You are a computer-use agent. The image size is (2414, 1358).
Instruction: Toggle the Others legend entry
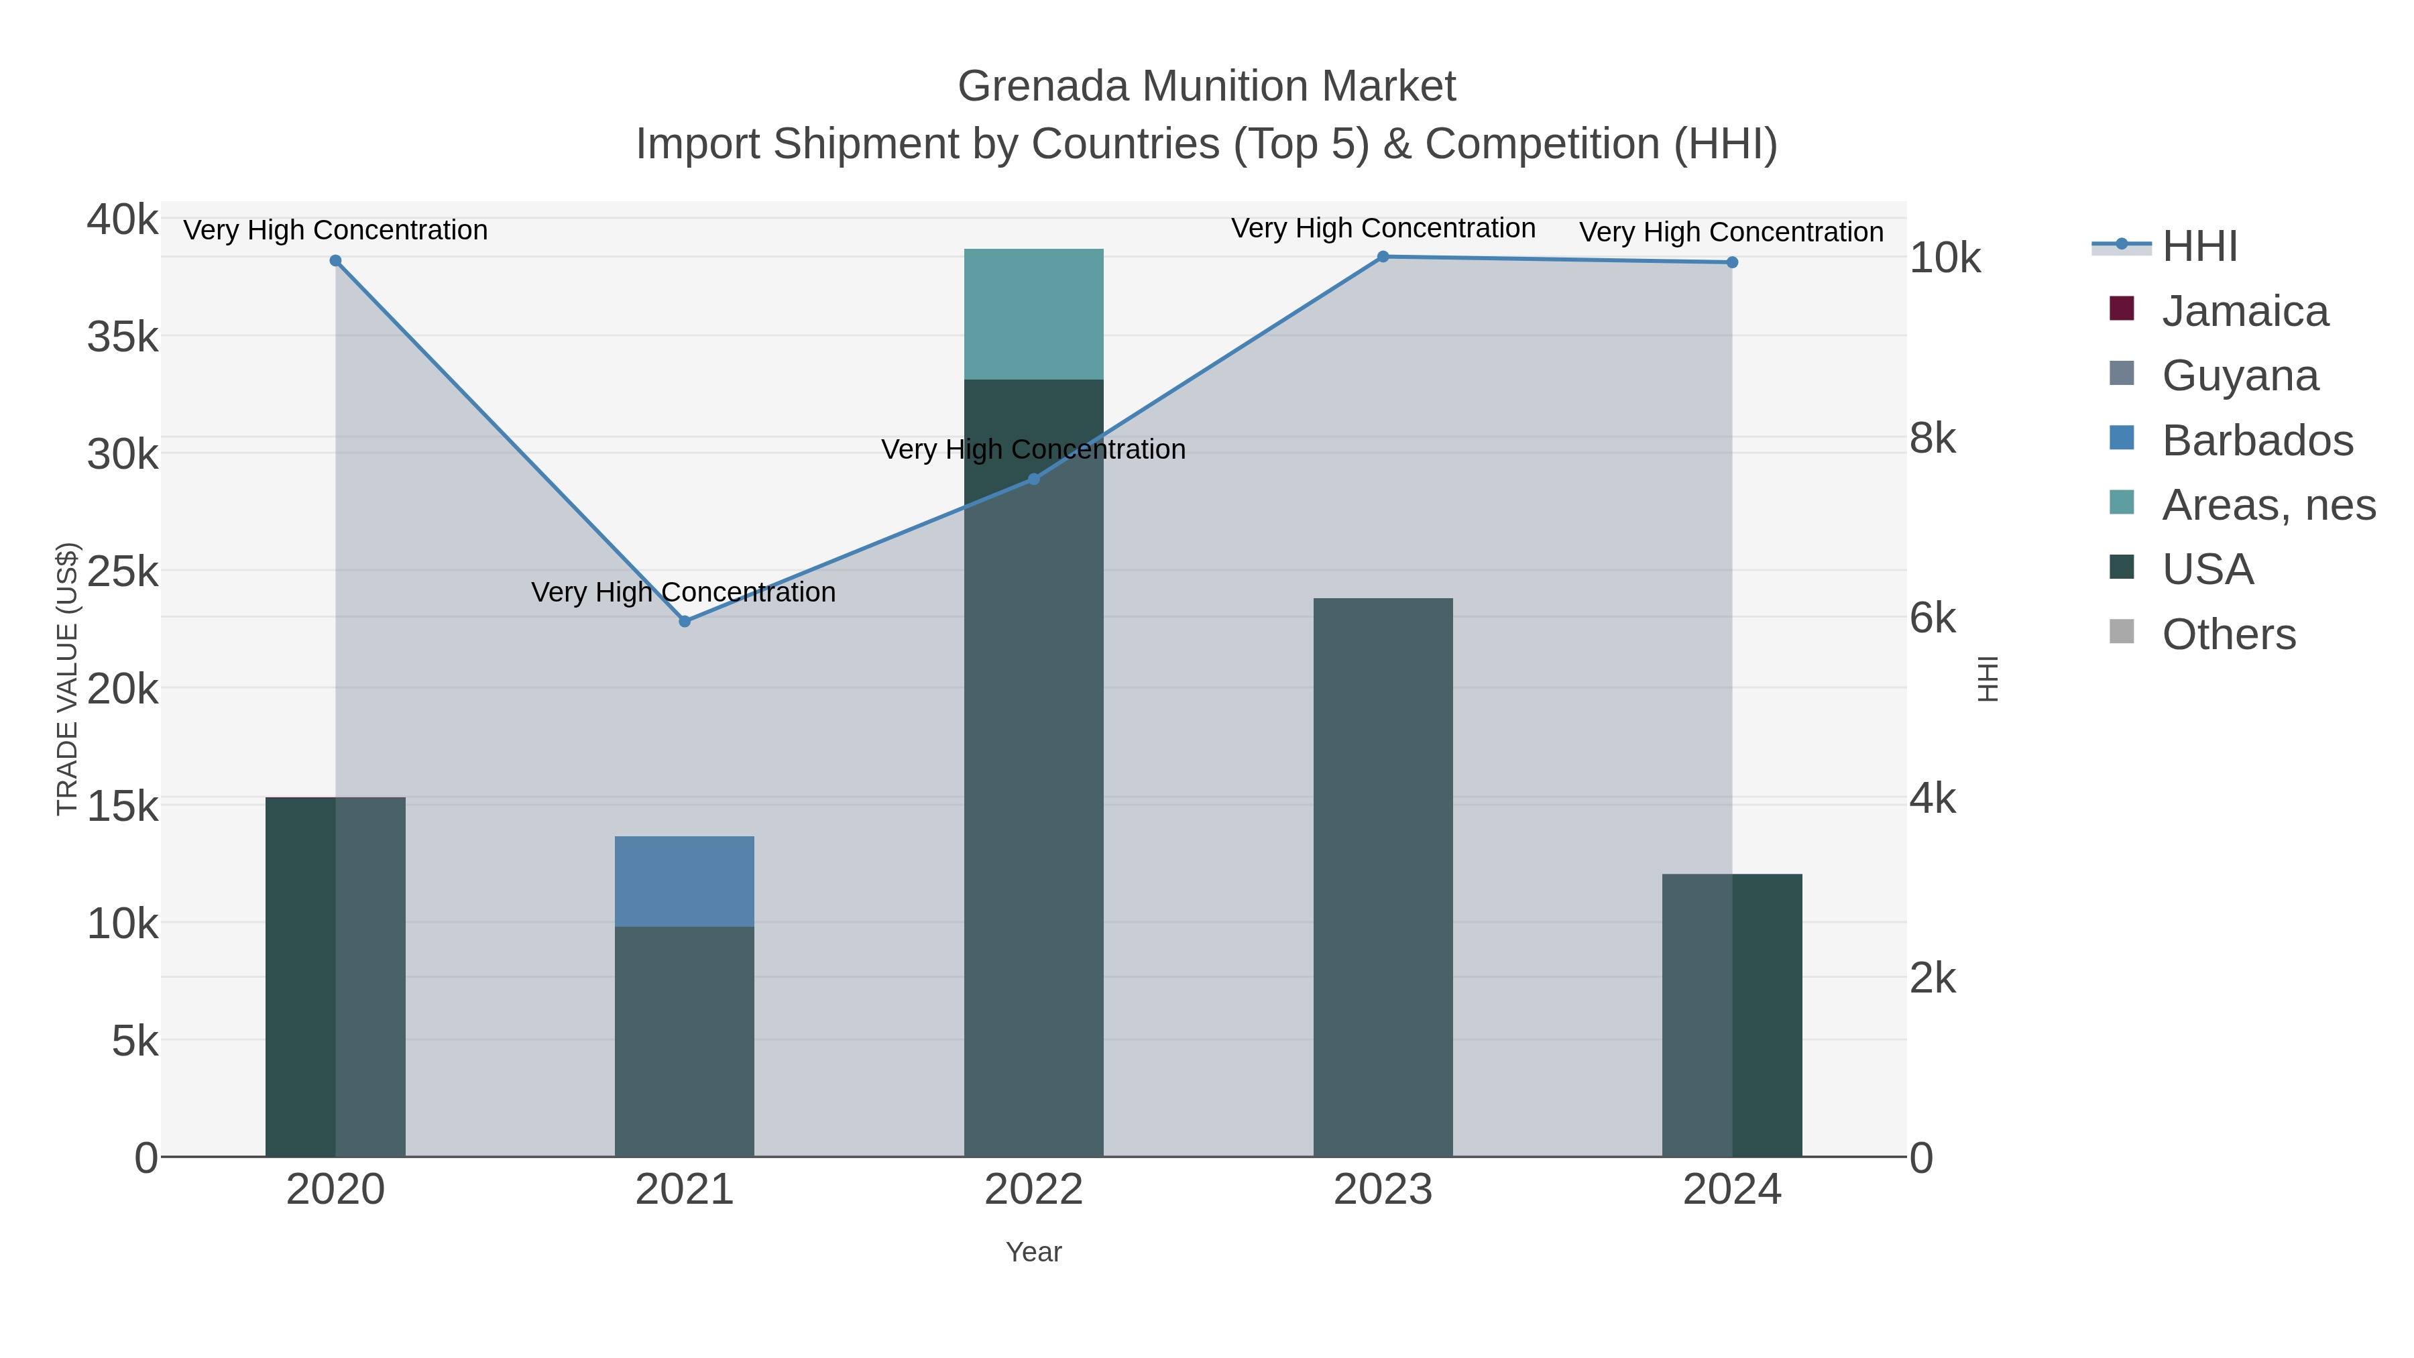click(x=2202, y=634)
